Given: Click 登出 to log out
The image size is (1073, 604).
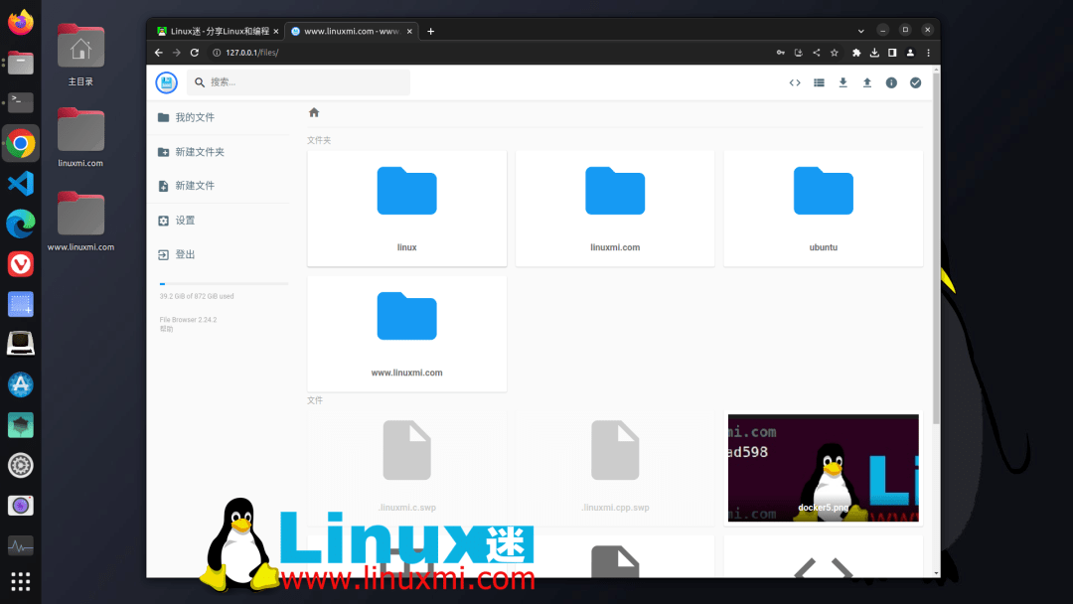Looking at the screenshot, I should click(x=219, y=254).
